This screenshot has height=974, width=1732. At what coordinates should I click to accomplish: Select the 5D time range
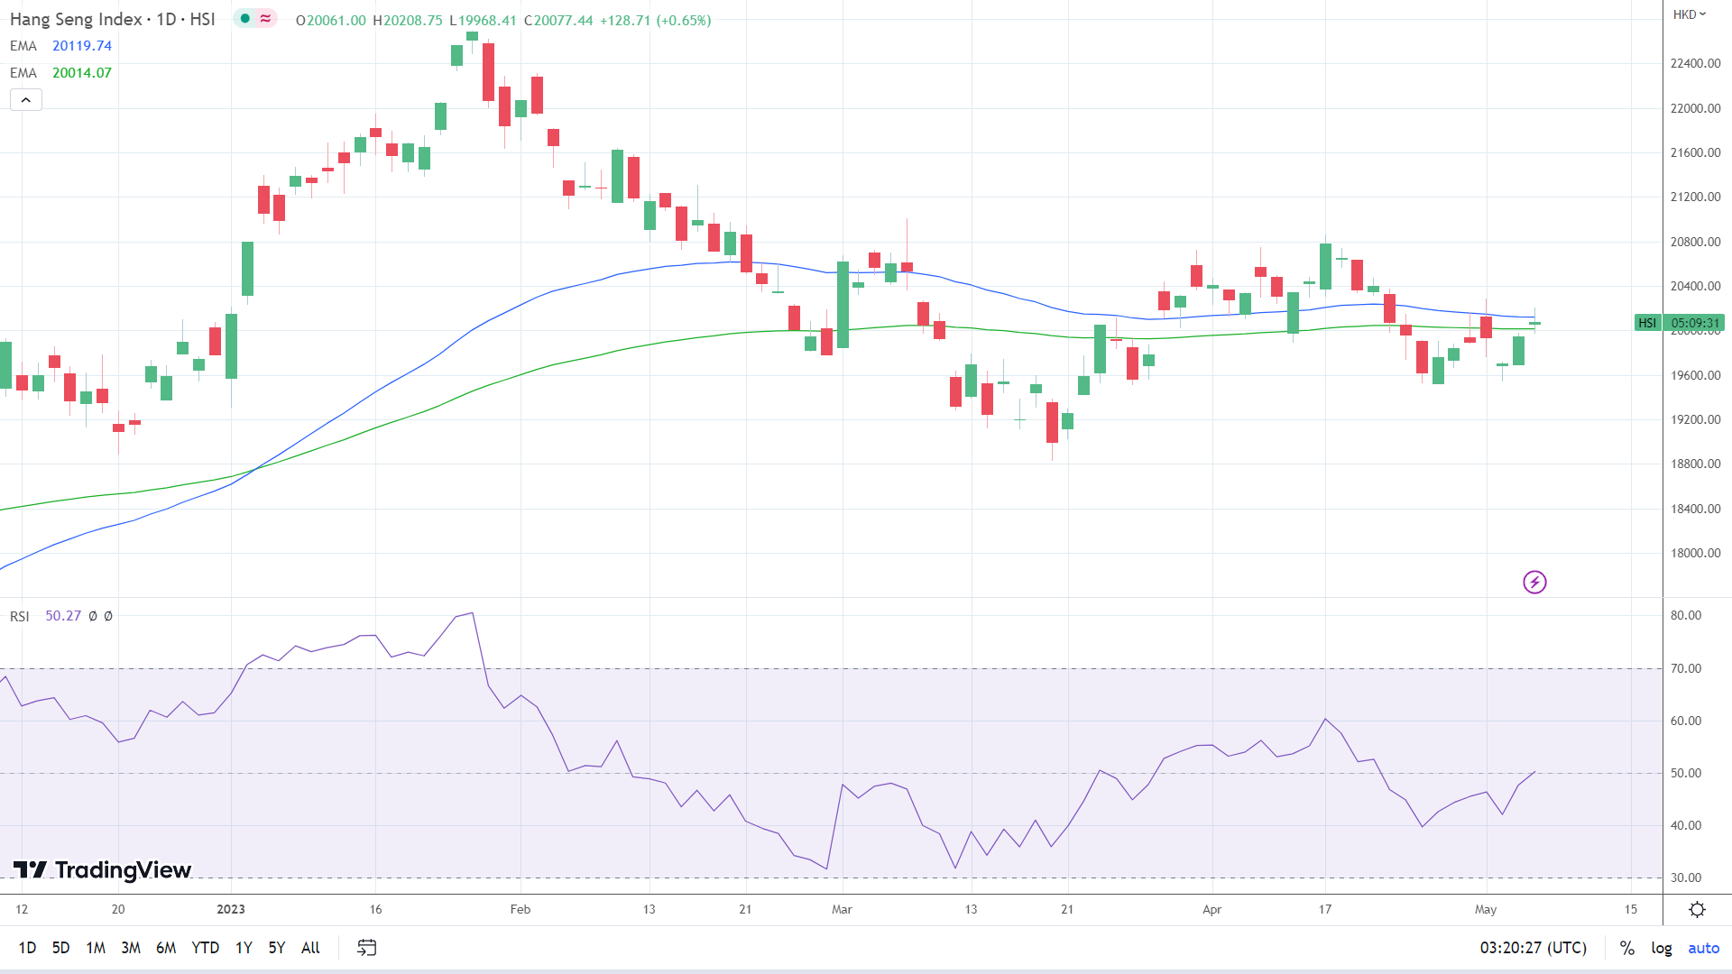click(x=60, y=948)
